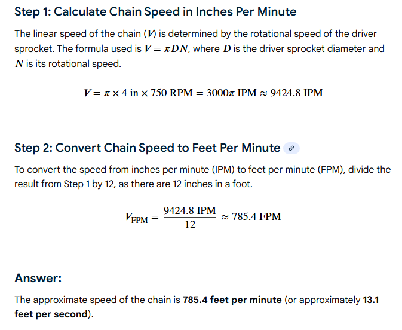
Task: Click the "9424.8 IPM" fraction numerator
Action: point(189,212)
